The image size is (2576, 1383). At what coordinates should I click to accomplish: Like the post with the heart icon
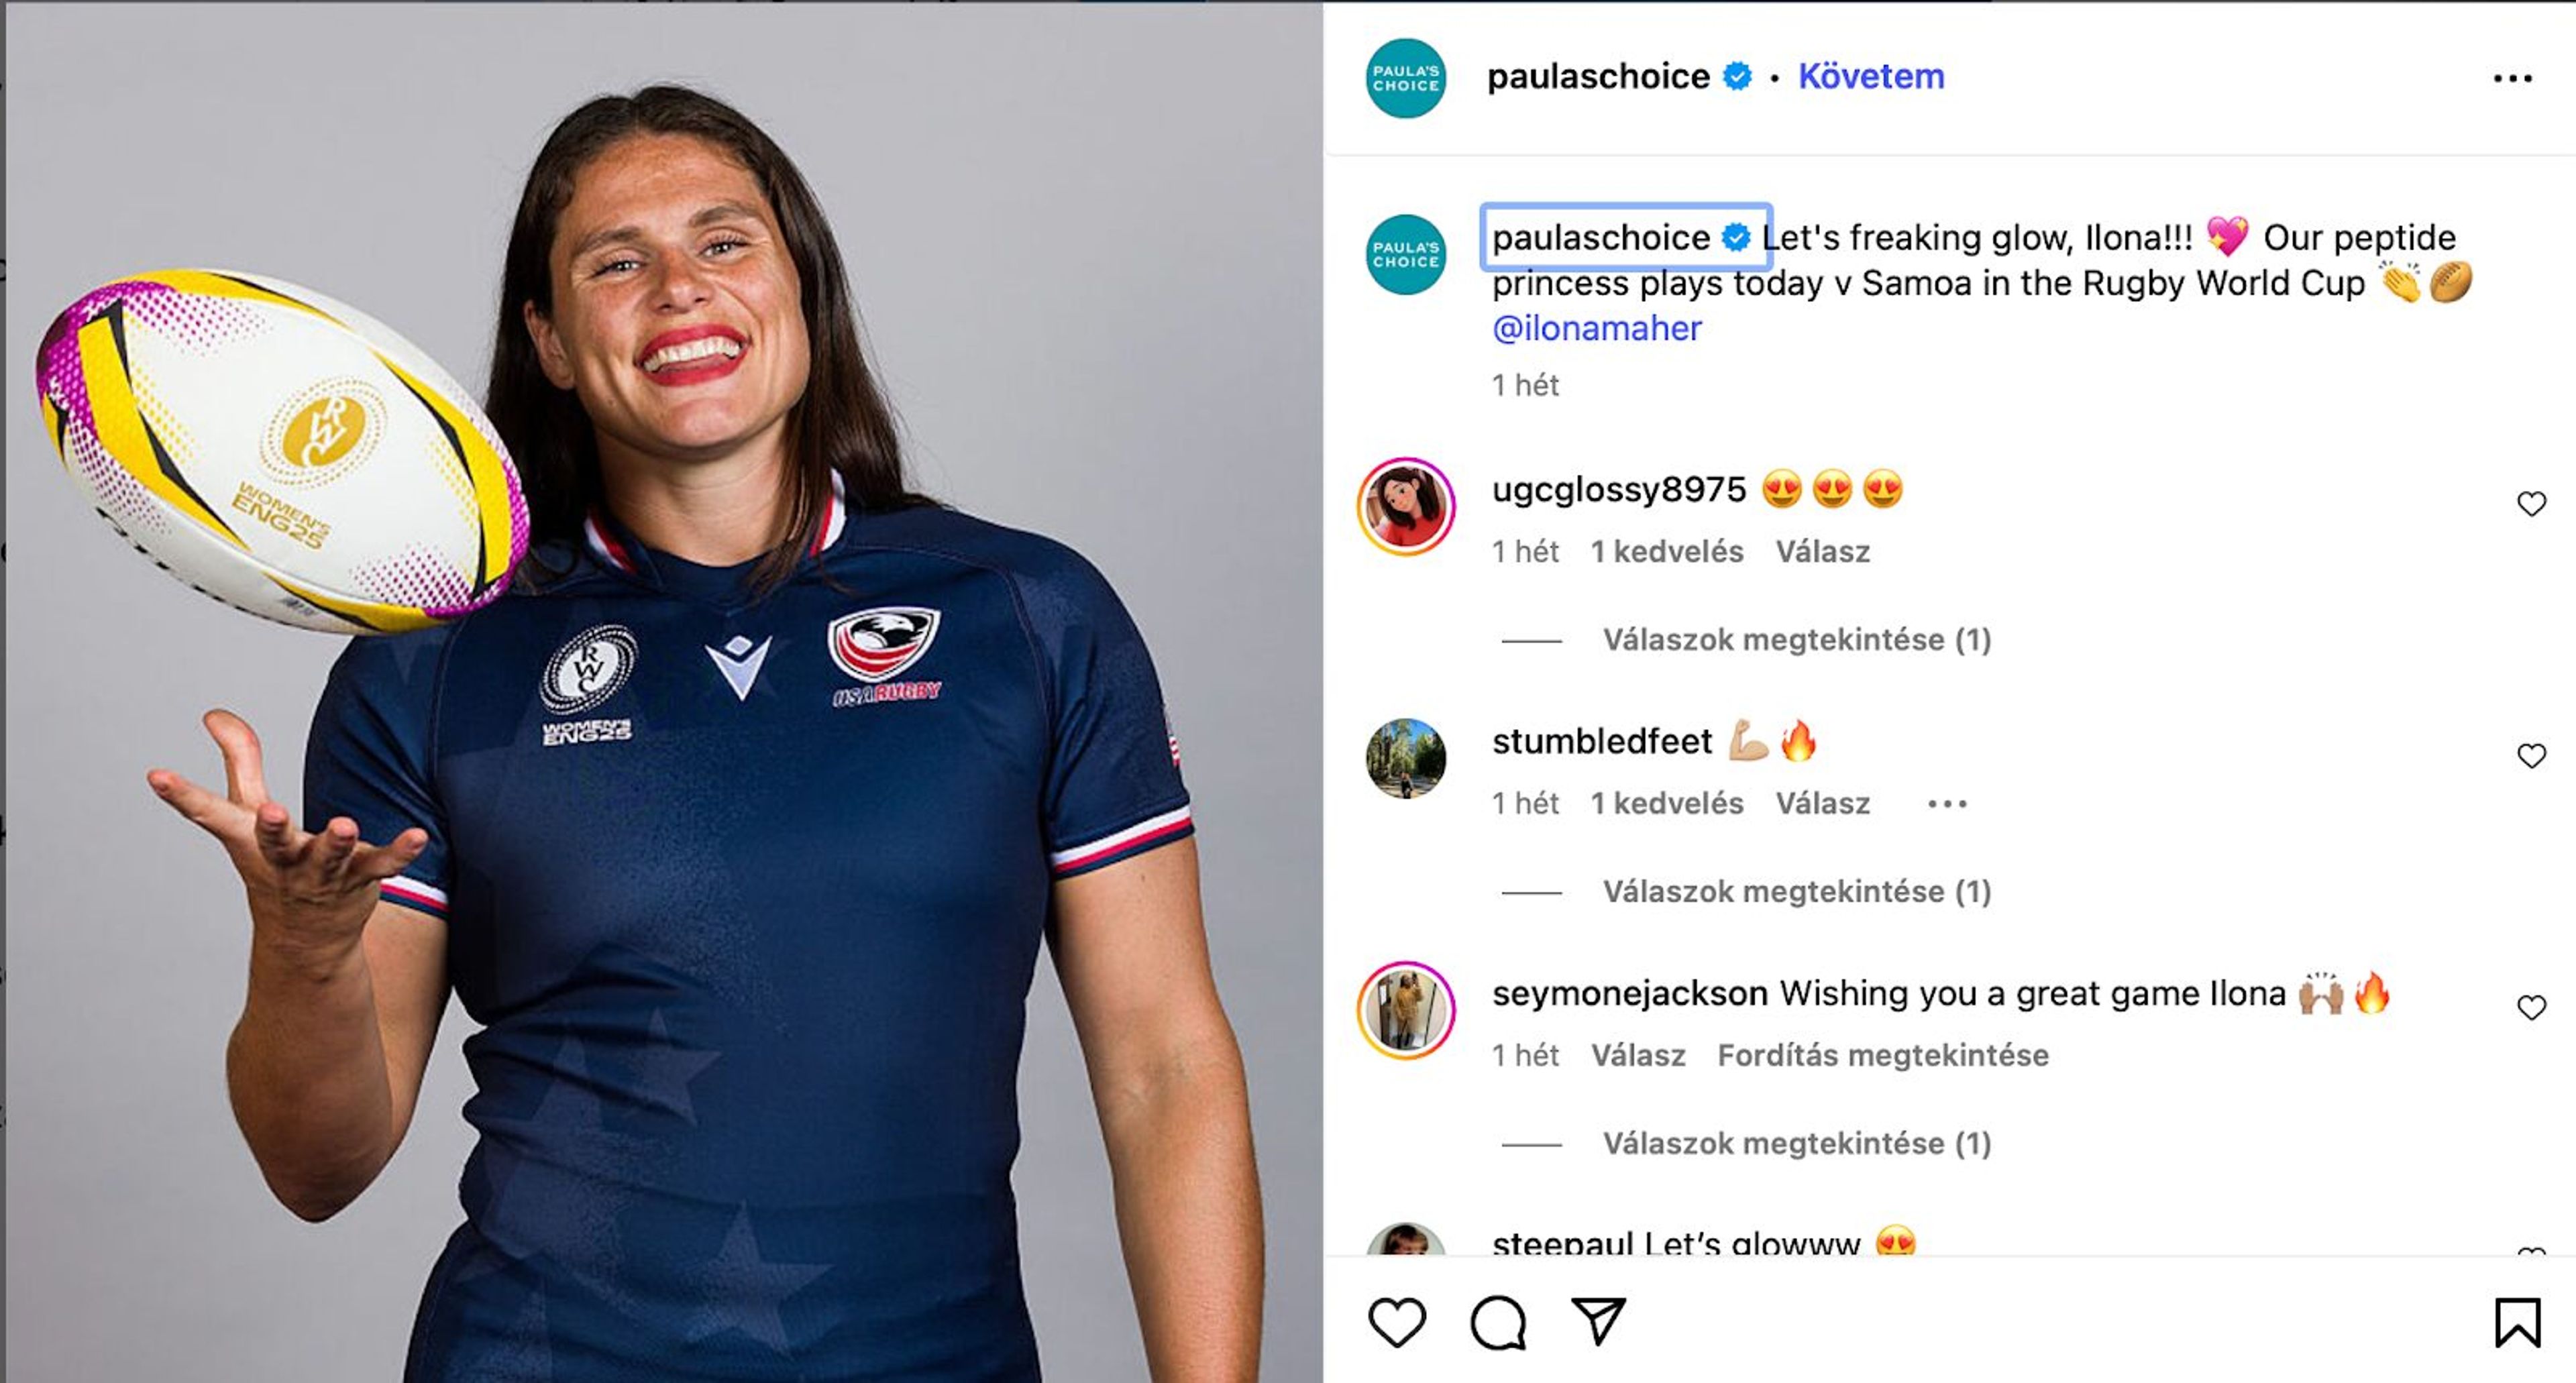pos(1396,1322)
